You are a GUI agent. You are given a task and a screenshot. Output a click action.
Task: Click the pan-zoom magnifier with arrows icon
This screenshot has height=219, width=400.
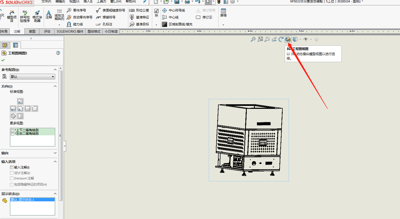click(253, 39)
